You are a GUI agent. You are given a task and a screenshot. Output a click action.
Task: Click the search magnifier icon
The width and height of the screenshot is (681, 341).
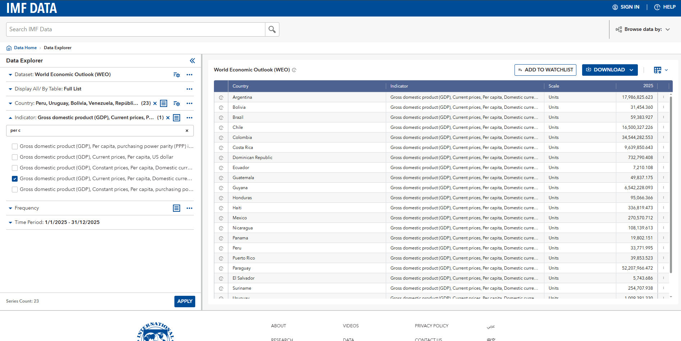272,29
